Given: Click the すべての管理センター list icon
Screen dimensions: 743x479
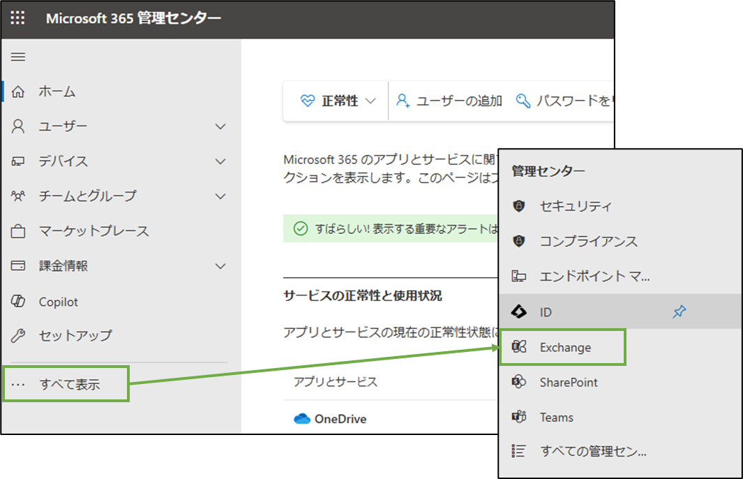Looking at the screenshot, I should coord(519,450).
